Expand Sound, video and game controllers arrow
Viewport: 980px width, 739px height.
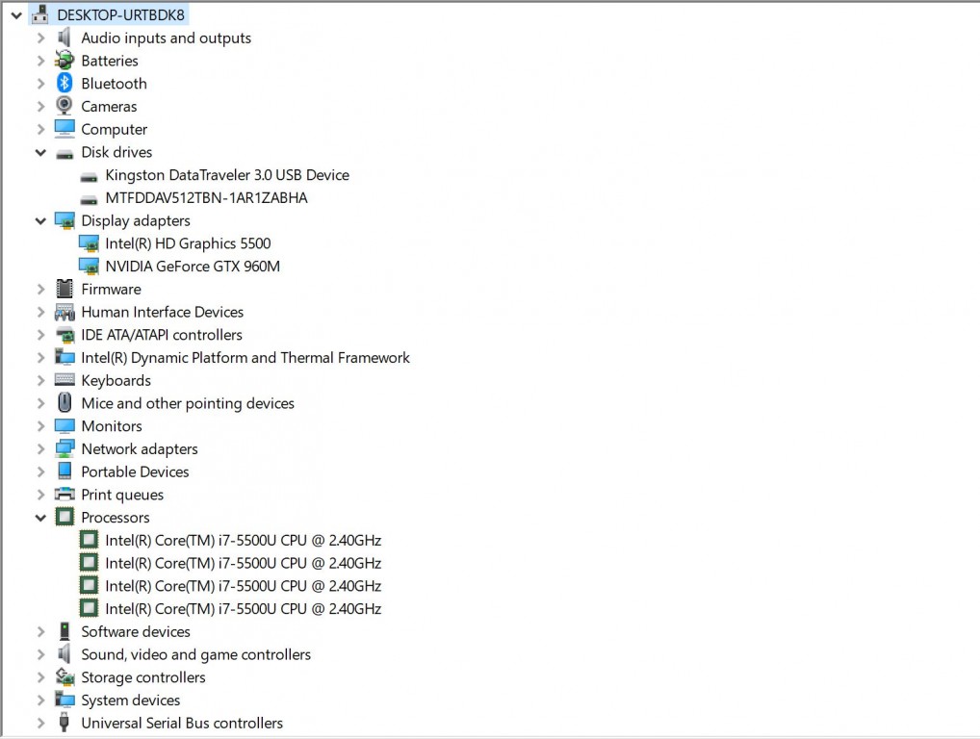[40, 654]
